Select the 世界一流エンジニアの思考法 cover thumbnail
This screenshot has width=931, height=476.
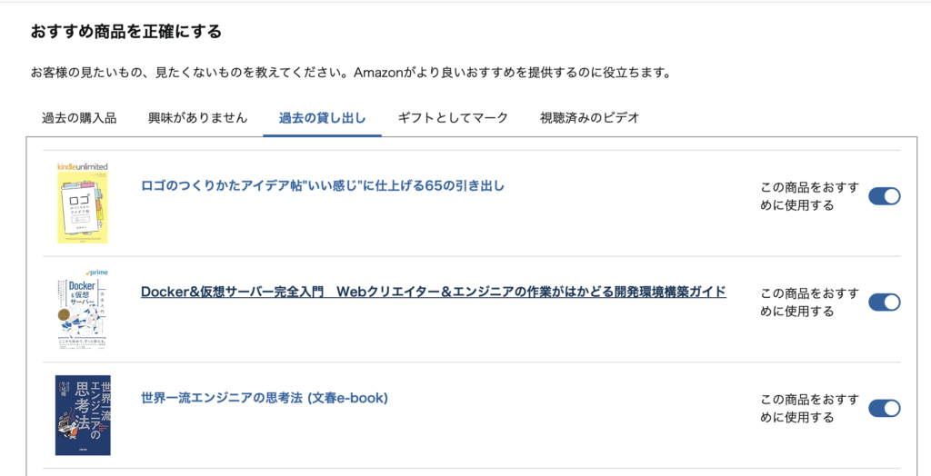83,414
